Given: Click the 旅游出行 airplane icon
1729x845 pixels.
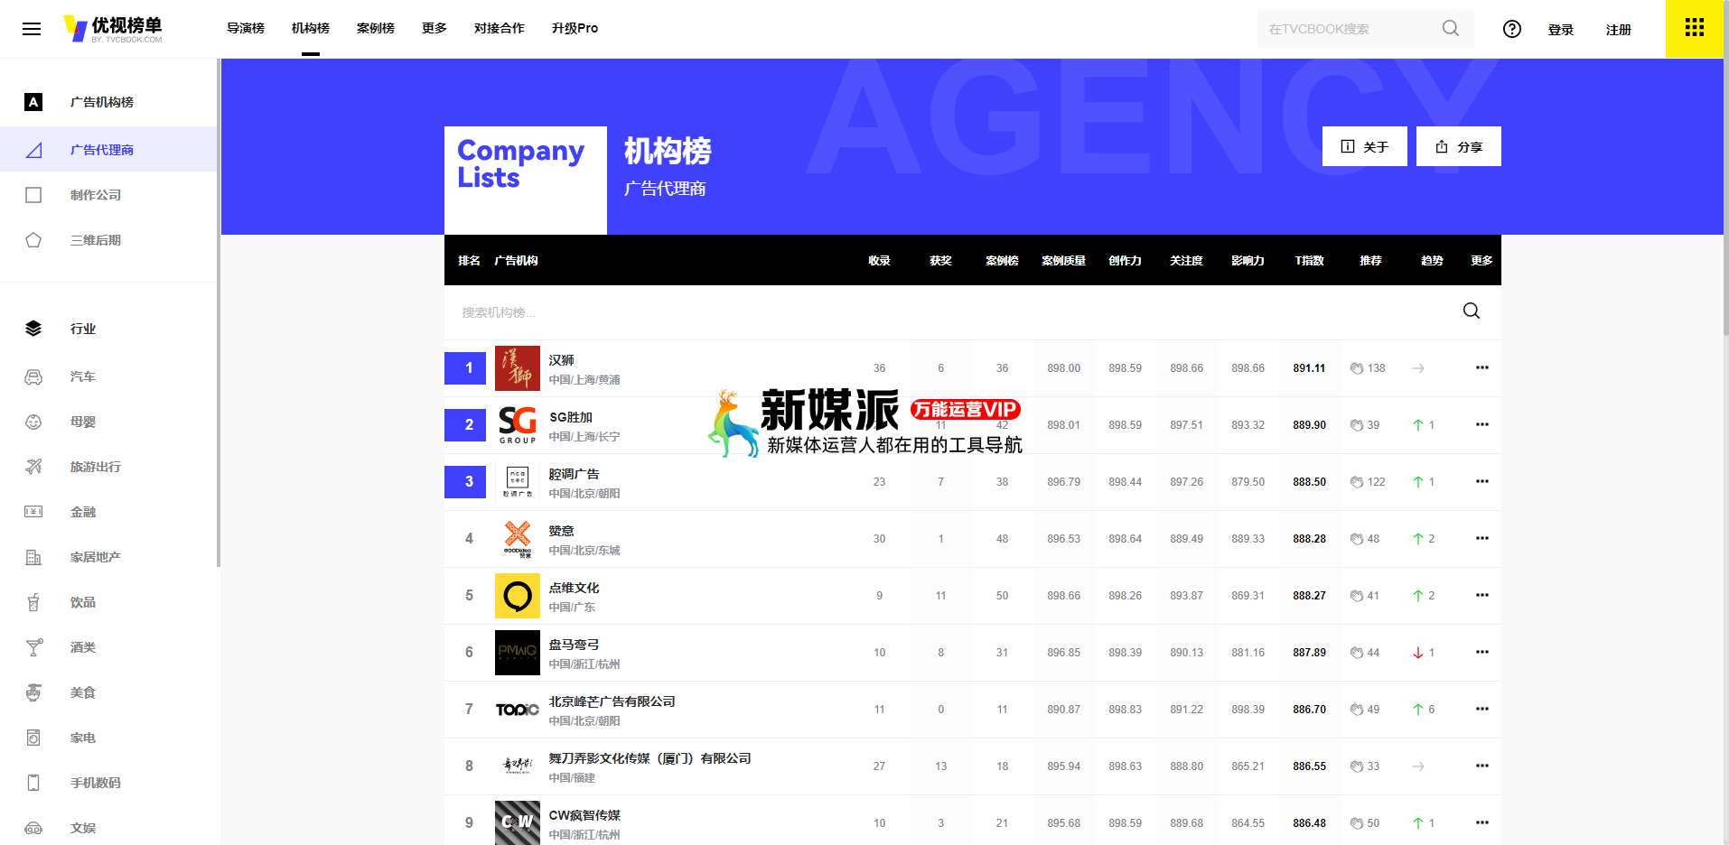Looking at the screenshot, I should point(33,467).
